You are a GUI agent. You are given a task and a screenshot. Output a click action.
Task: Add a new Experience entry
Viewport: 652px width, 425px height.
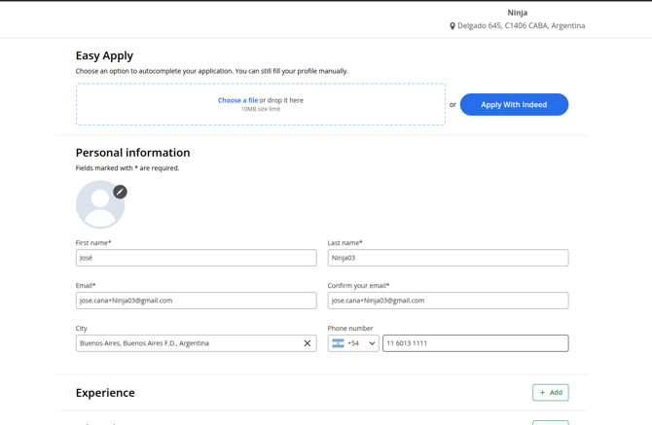tap(550, 393)
